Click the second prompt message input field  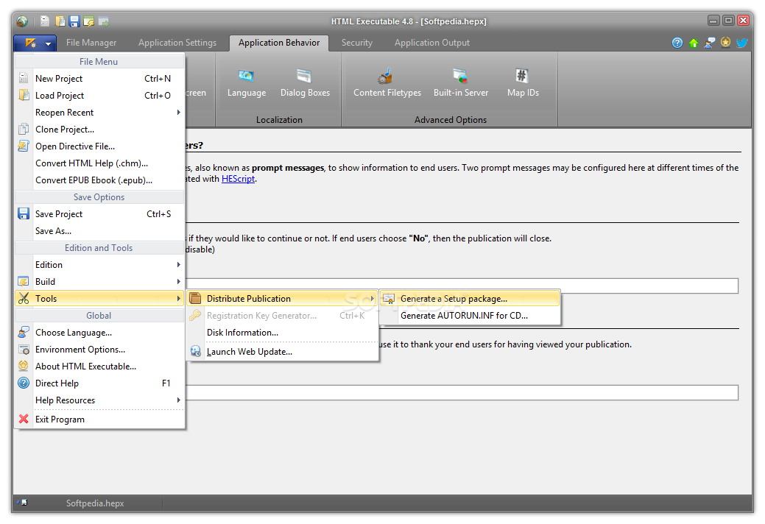(462, 393)
